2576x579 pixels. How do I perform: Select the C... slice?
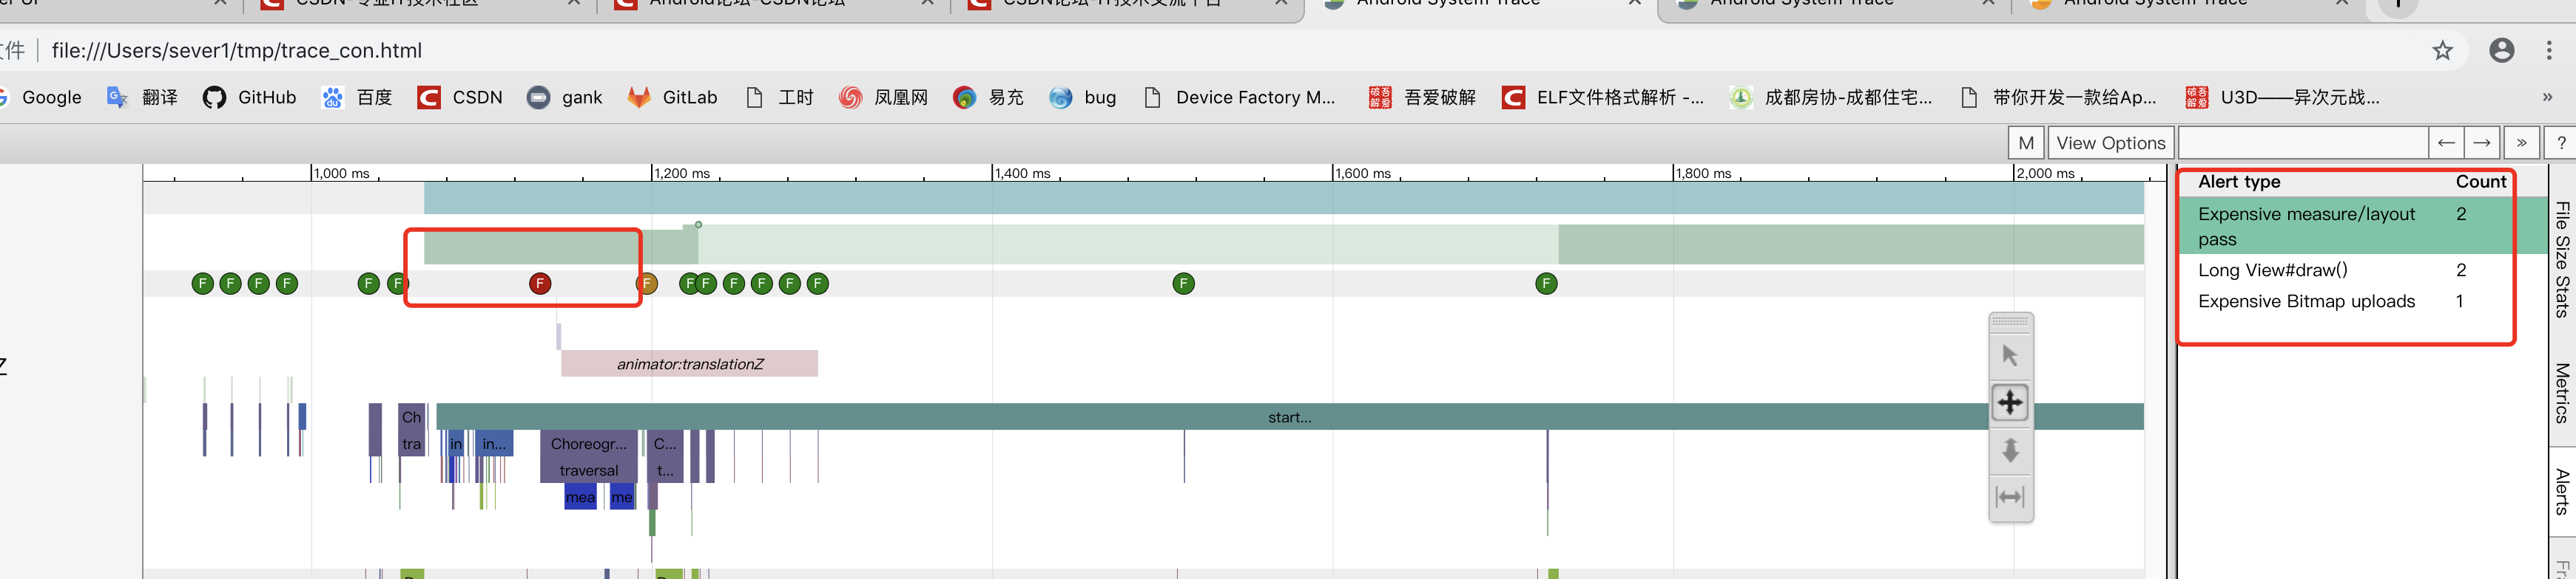665,445
